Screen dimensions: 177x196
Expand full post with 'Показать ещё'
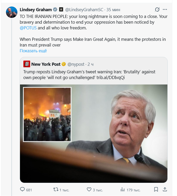[33, 51]
